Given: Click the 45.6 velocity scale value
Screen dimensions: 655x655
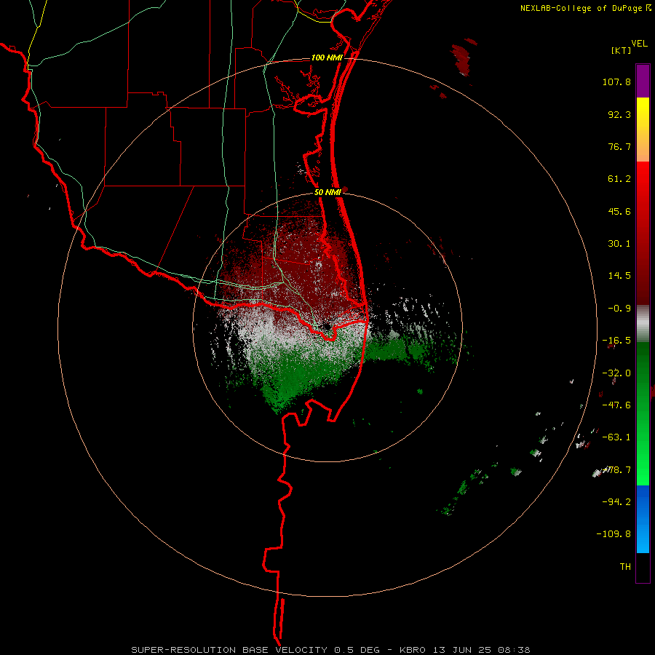Looking at the screenshot, I should pyautogui.click(x=619, y=211).
